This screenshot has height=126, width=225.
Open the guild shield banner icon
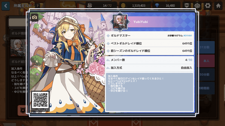coord(186,6)
